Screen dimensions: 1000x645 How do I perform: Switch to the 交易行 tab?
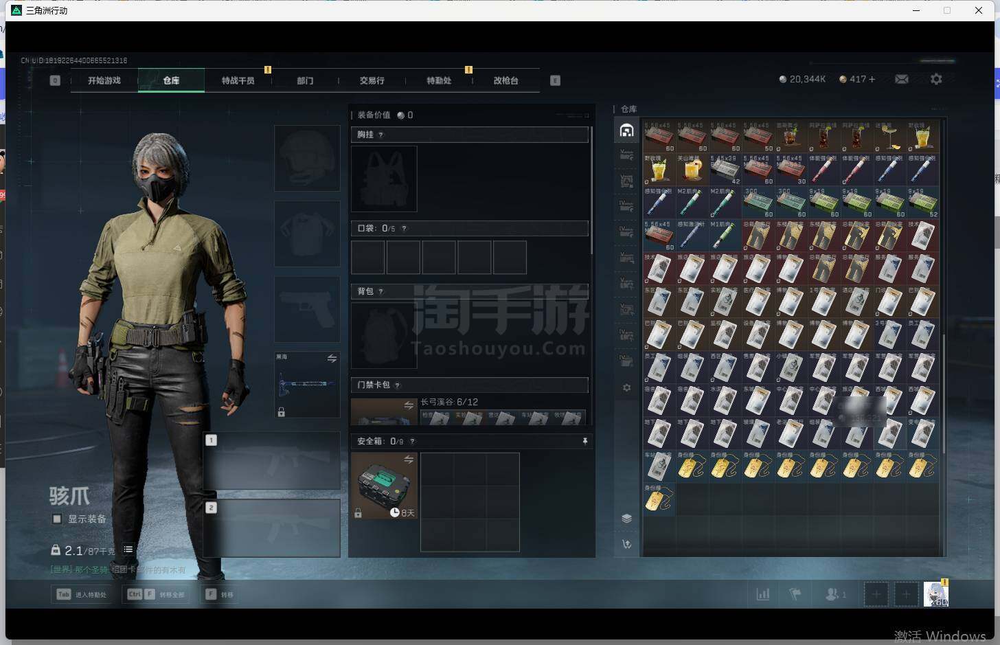click(372, 80)
